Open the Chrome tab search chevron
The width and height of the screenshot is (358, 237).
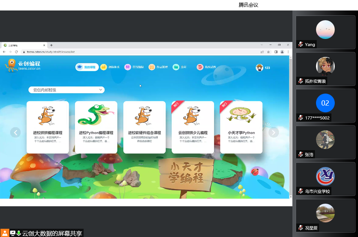(x=261, y=45)
